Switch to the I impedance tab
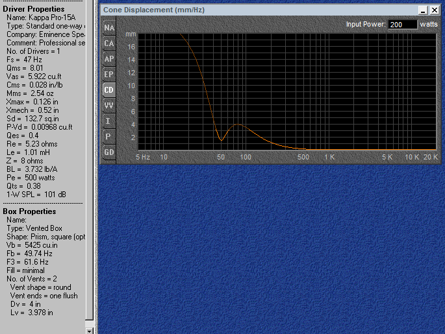The height and width of the screenshot is (334, 445). coord(109,121)
